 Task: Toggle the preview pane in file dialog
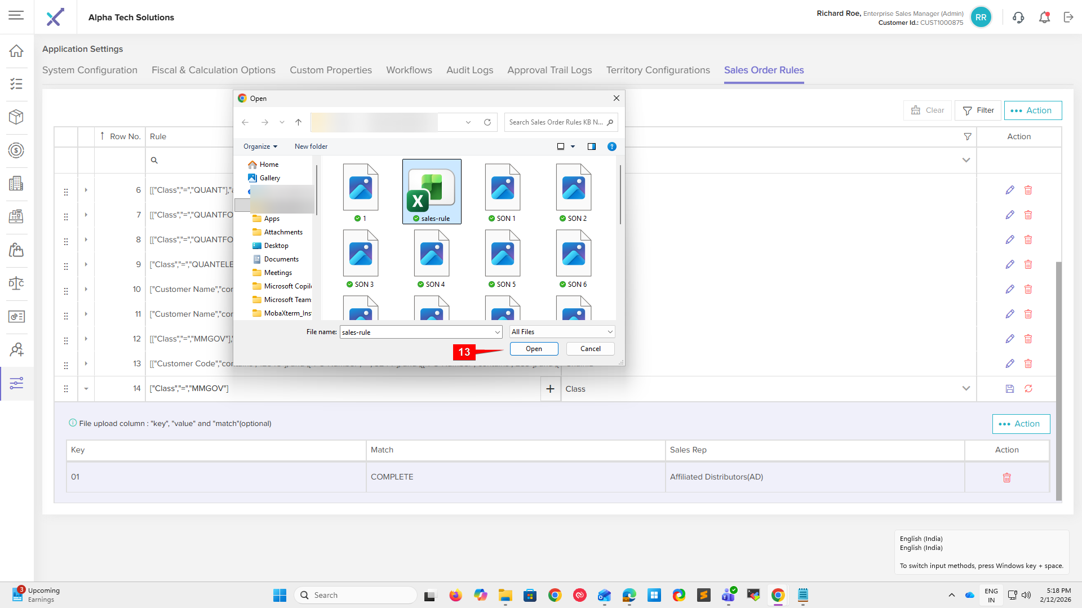(591, 147)
